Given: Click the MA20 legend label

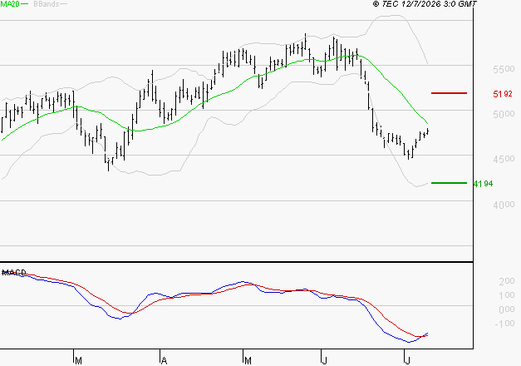Looking at the screenshot, I should point(10,4).
